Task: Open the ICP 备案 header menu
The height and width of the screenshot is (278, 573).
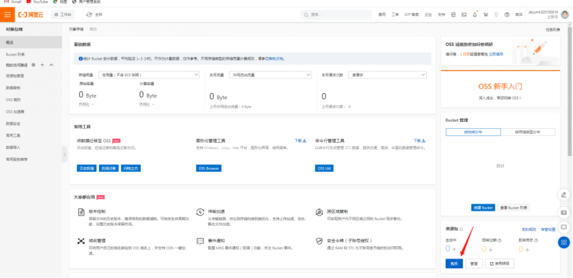Action: (412, 15)
